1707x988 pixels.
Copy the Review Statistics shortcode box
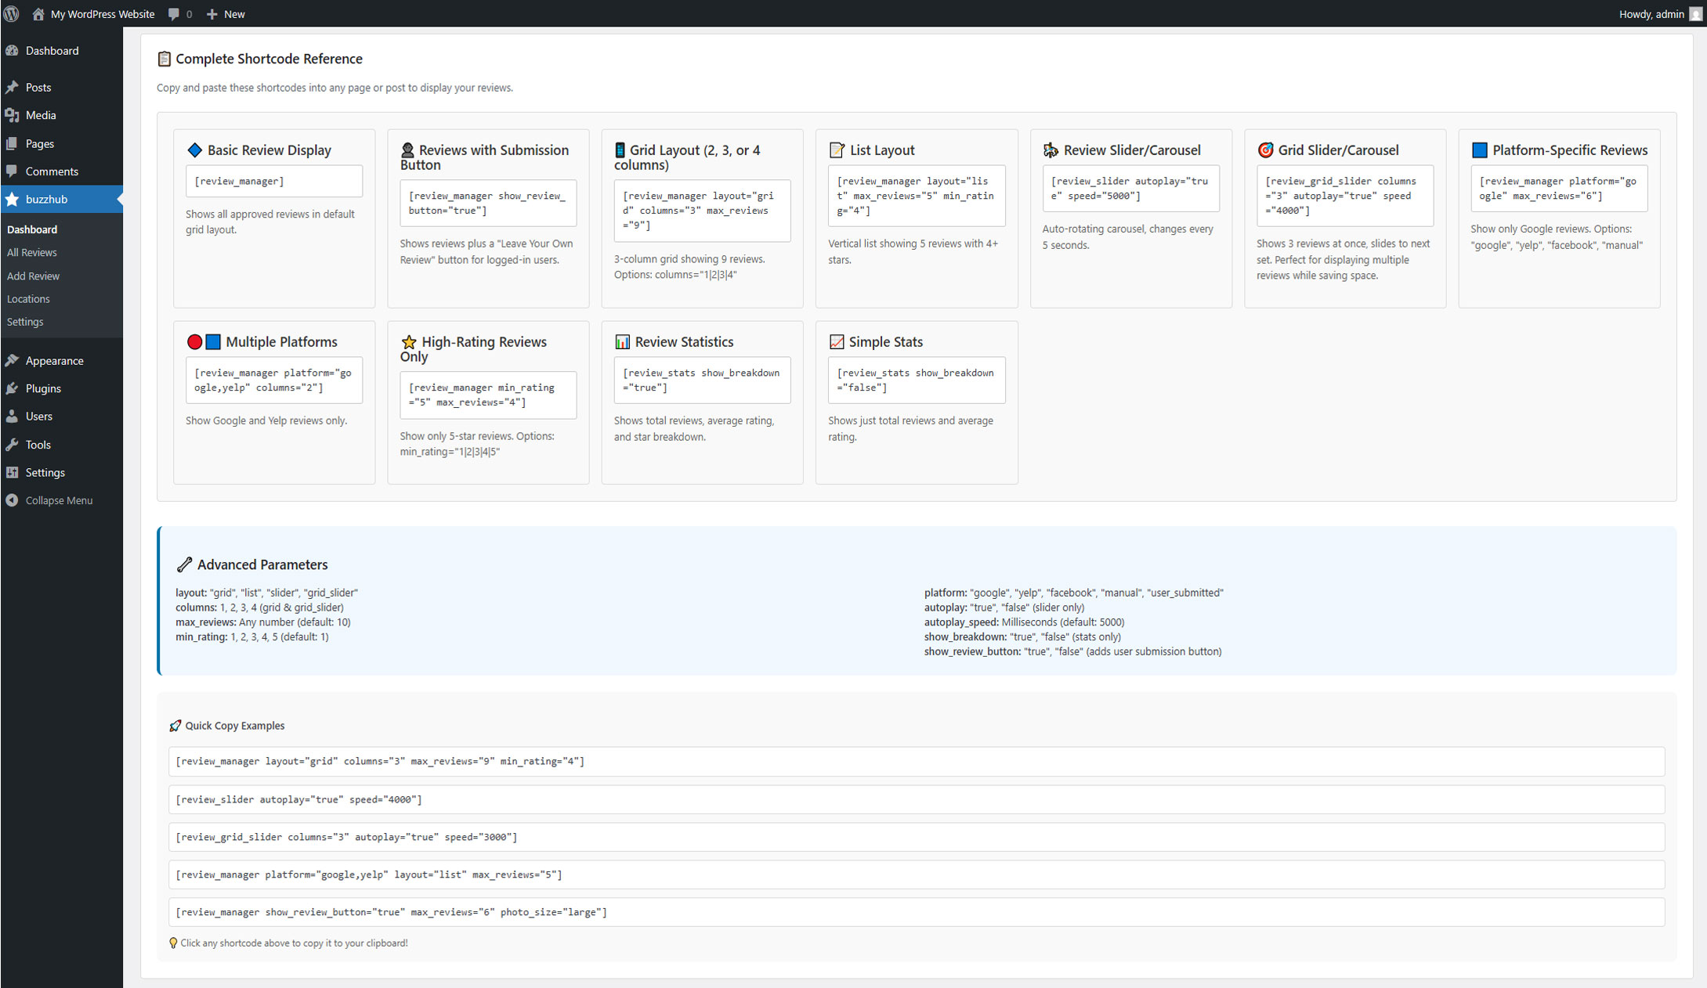coord(701,380)
